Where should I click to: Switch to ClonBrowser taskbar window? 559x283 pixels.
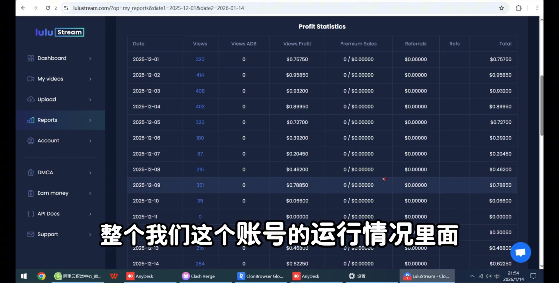coord(261,276)
